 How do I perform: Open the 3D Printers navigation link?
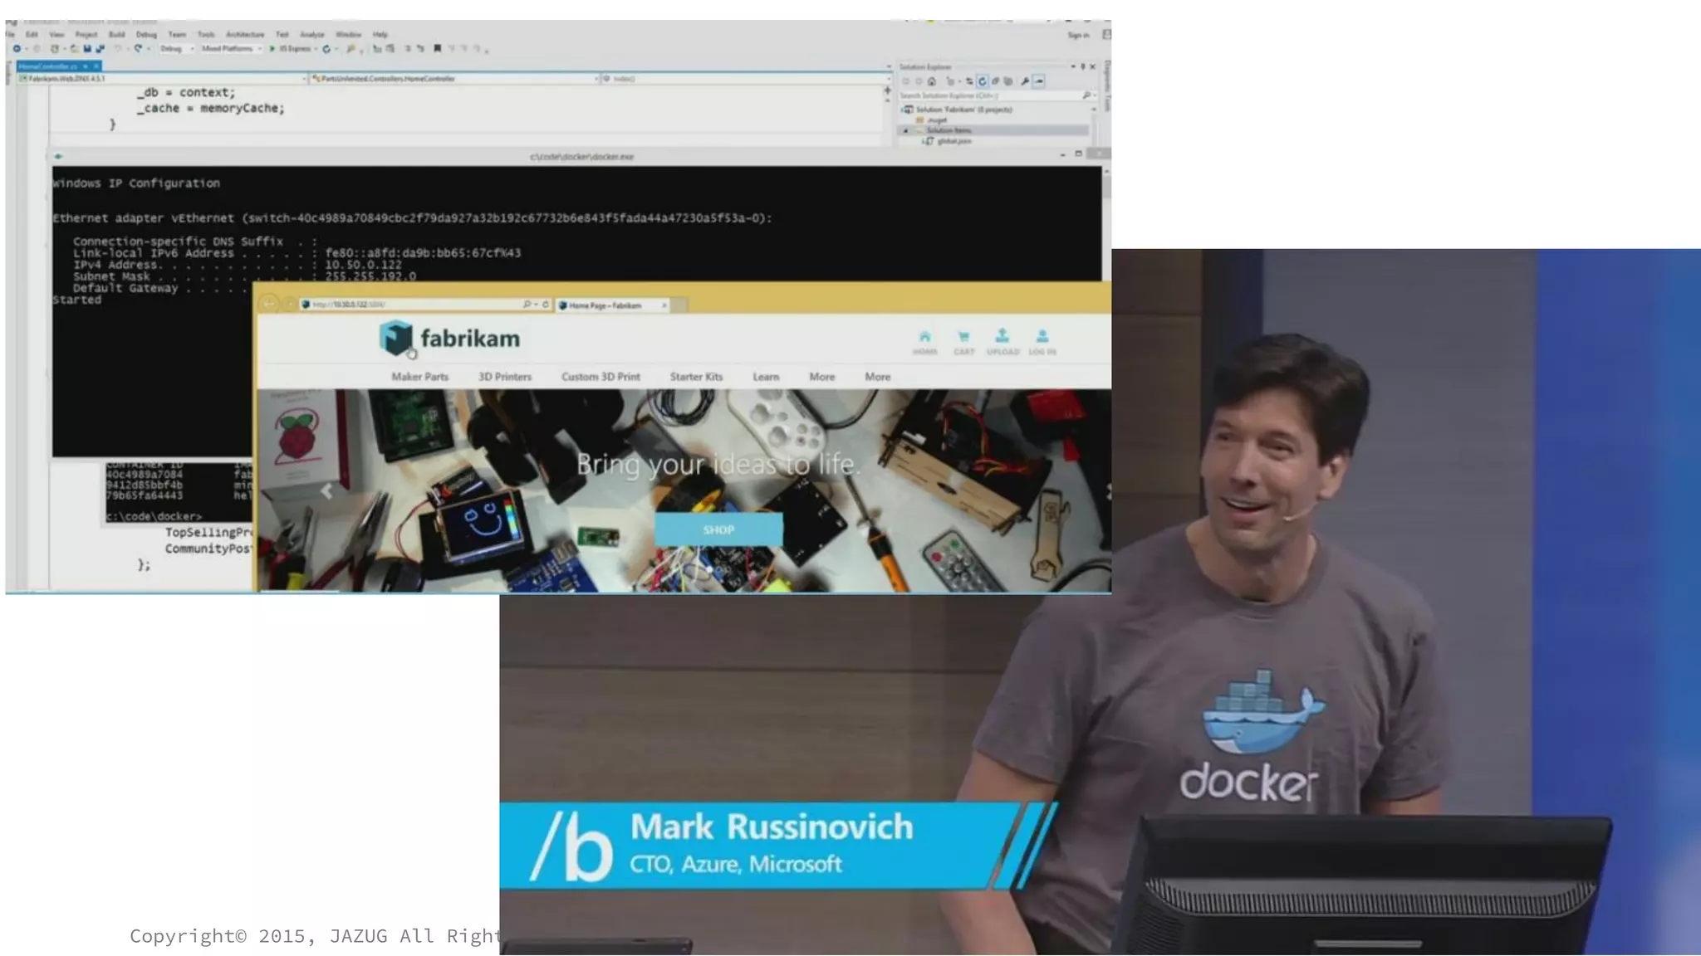(x=504, y=377)
